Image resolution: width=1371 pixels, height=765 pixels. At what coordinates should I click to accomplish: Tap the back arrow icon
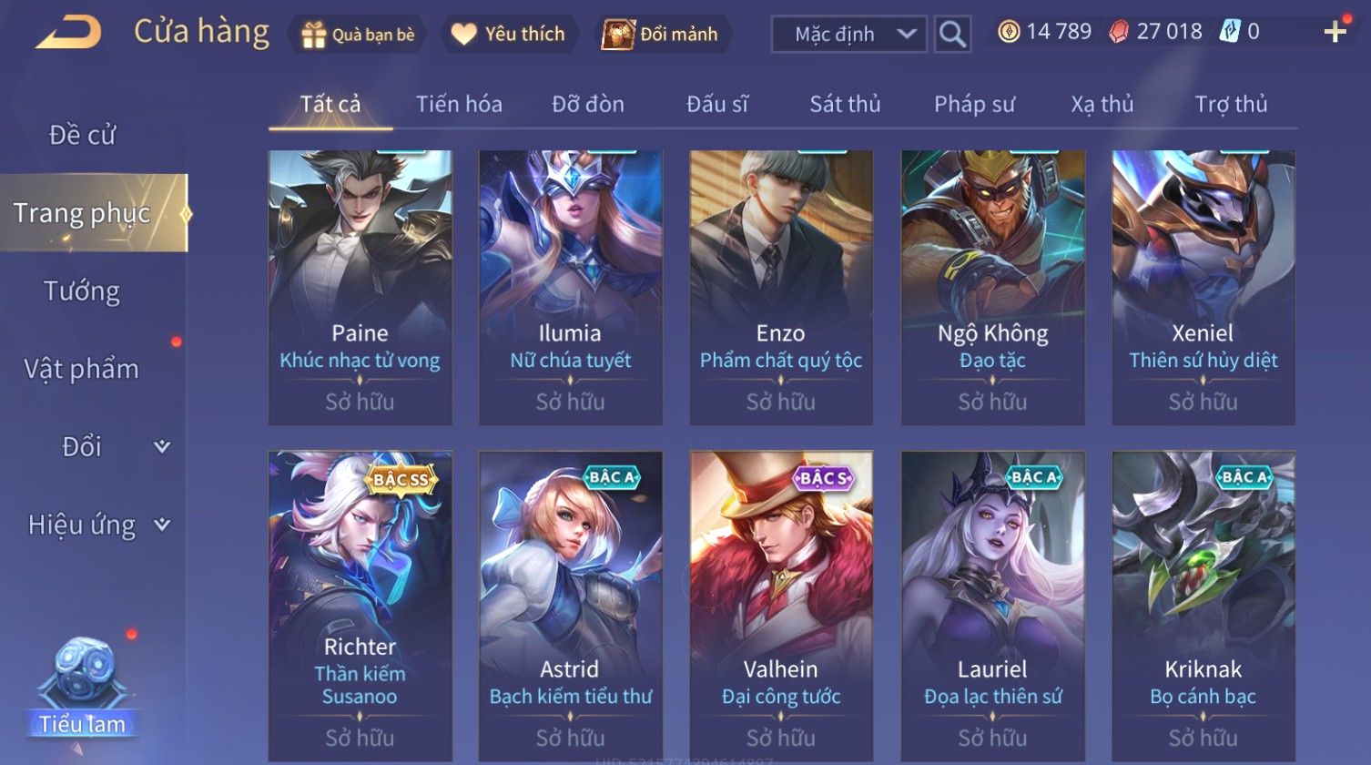tap(69, 33)
